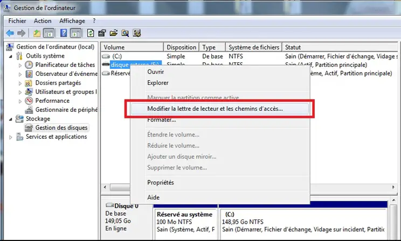
Task: Expand the Planificateur de tâches node
Action: tap(20, 65)
